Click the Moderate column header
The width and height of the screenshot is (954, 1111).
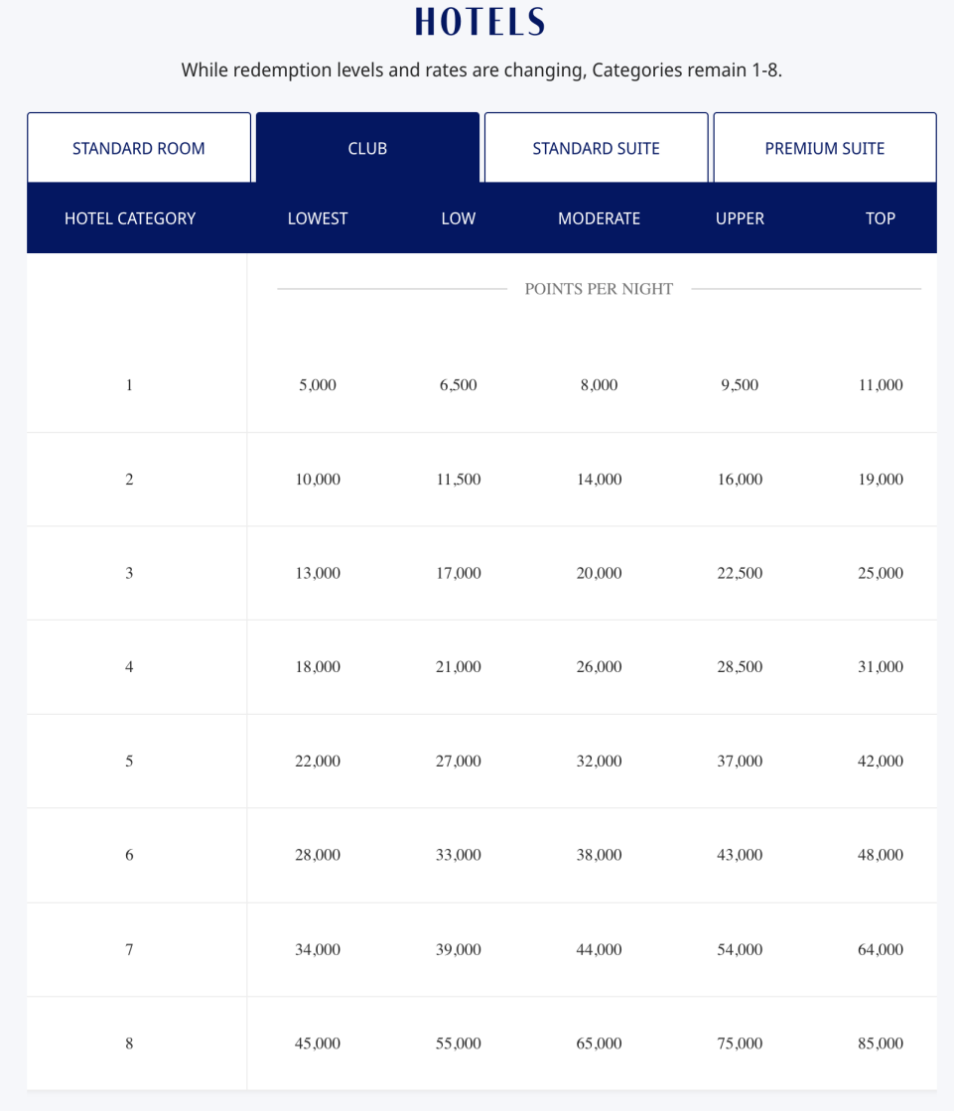599,218
